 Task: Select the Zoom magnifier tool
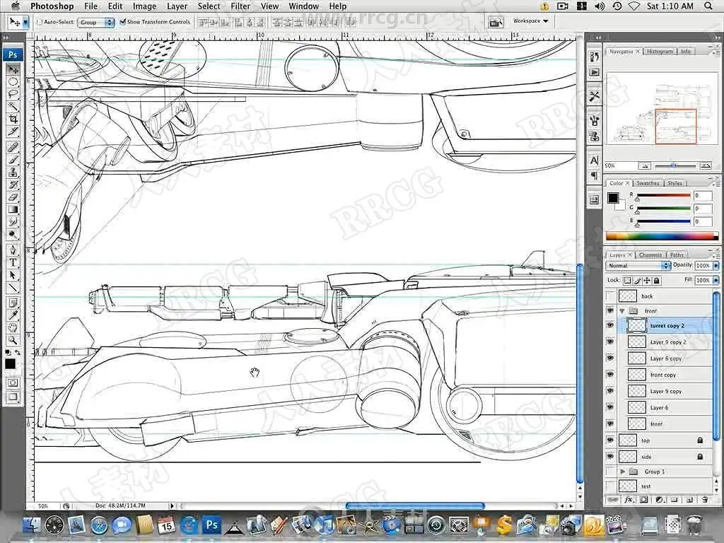13,341
